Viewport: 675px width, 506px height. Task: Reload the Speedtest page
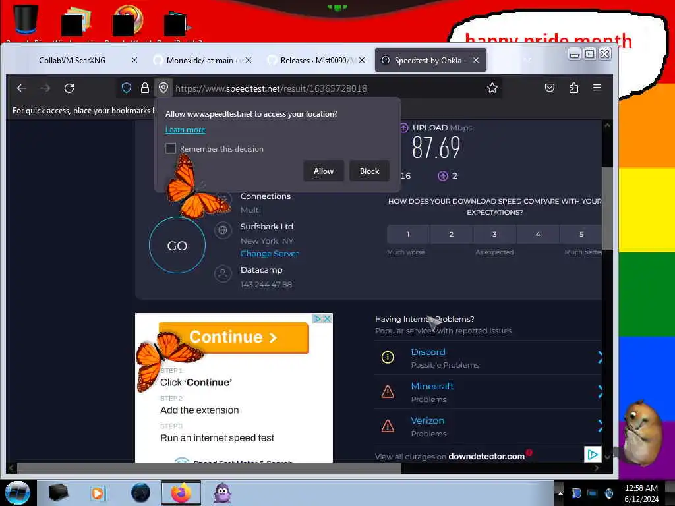69,88
